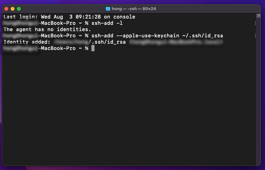This screenshot has width=265, height=170.
Task: Click the folder proxy icon in title bar
Action: click(x=108, y=9)
